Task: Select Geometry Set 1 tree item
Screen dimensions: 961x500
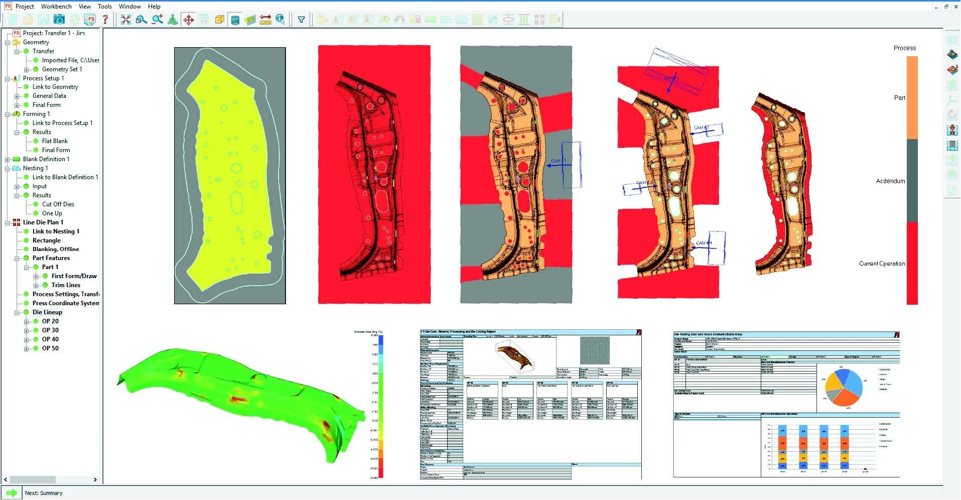Action: pyautogui.click(x=62, y=69)
